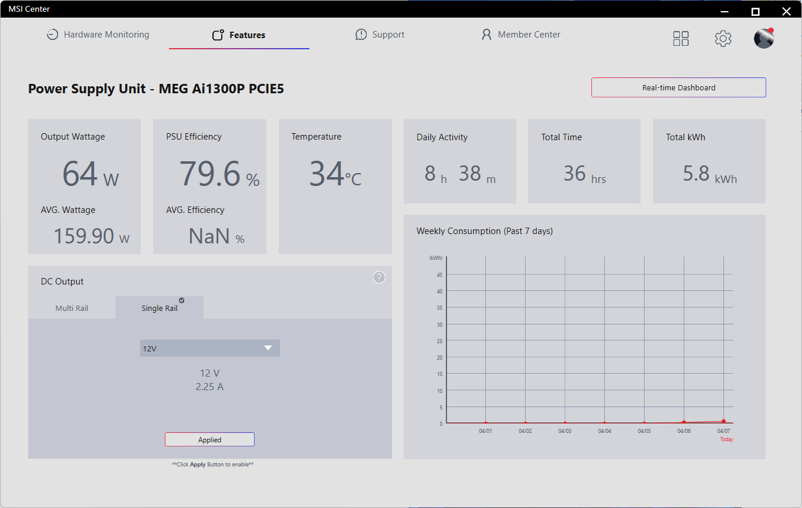
Task: Open settings via the gear icon
Action: tap(723, 39)
